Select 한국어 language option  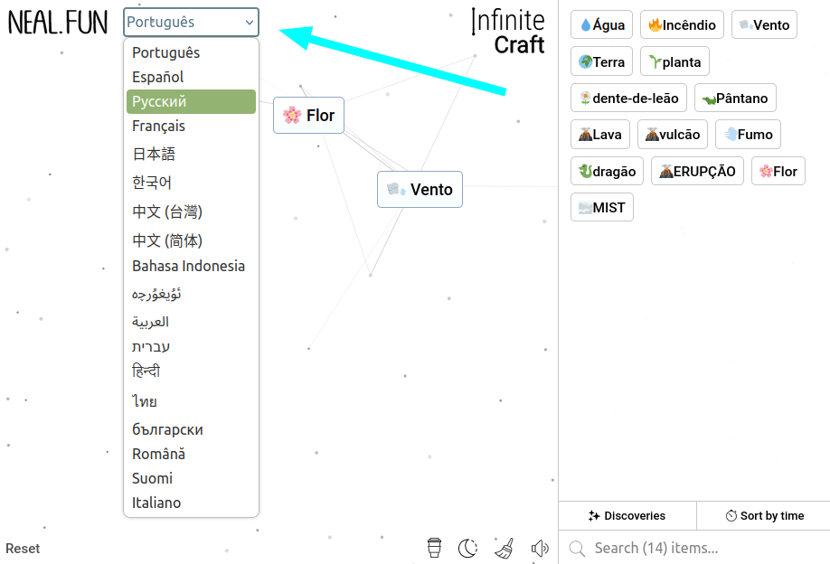coord(191,183)
